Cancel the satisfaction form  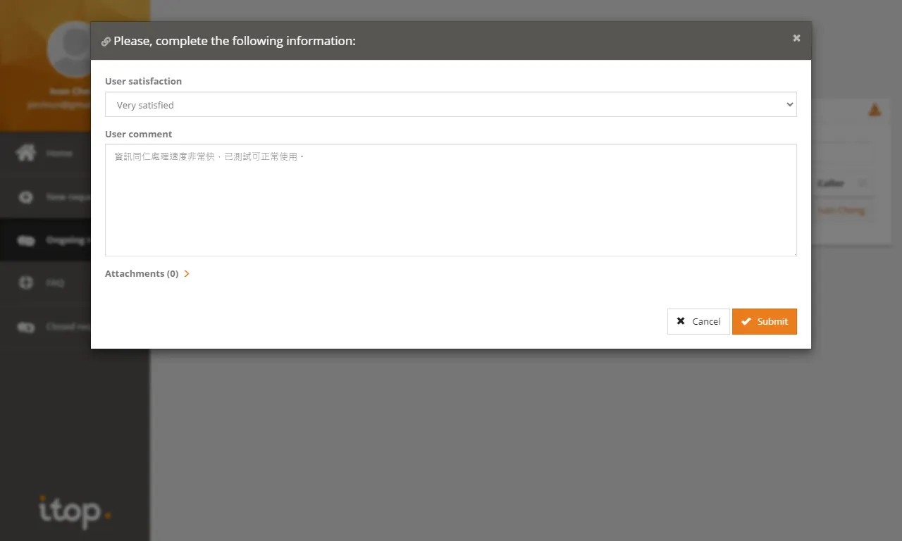pos(698,321)
